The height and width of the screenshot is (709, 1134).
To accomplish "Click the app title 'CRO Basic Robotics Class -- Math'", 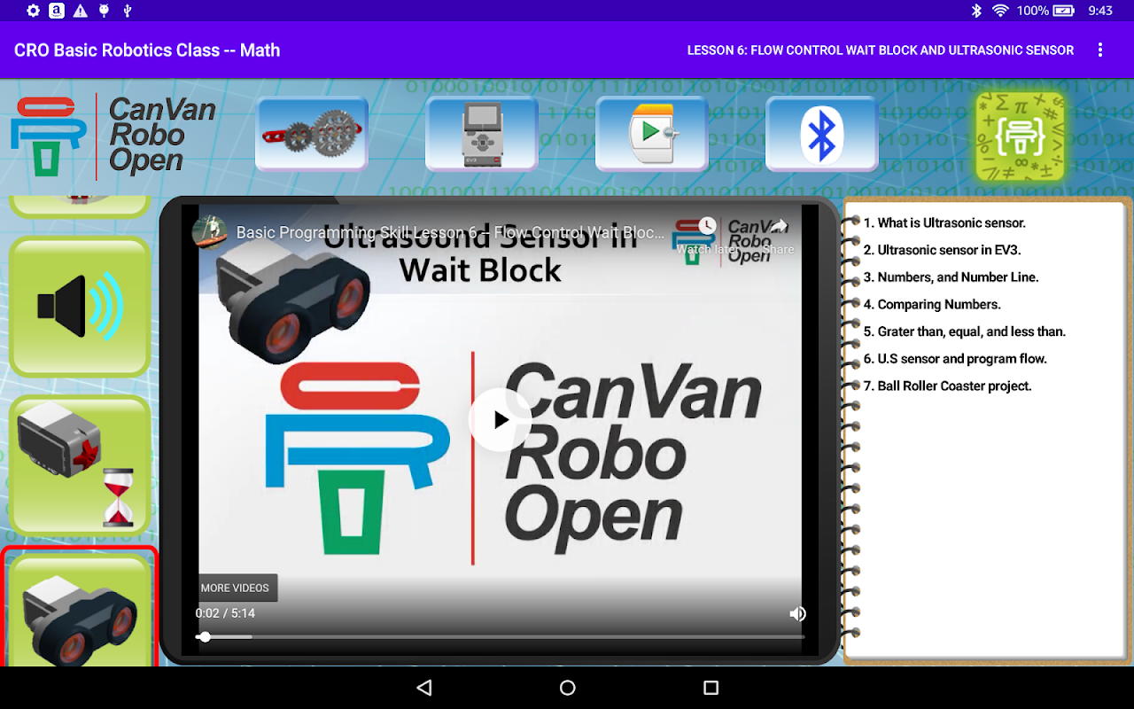I will (147, 51).
